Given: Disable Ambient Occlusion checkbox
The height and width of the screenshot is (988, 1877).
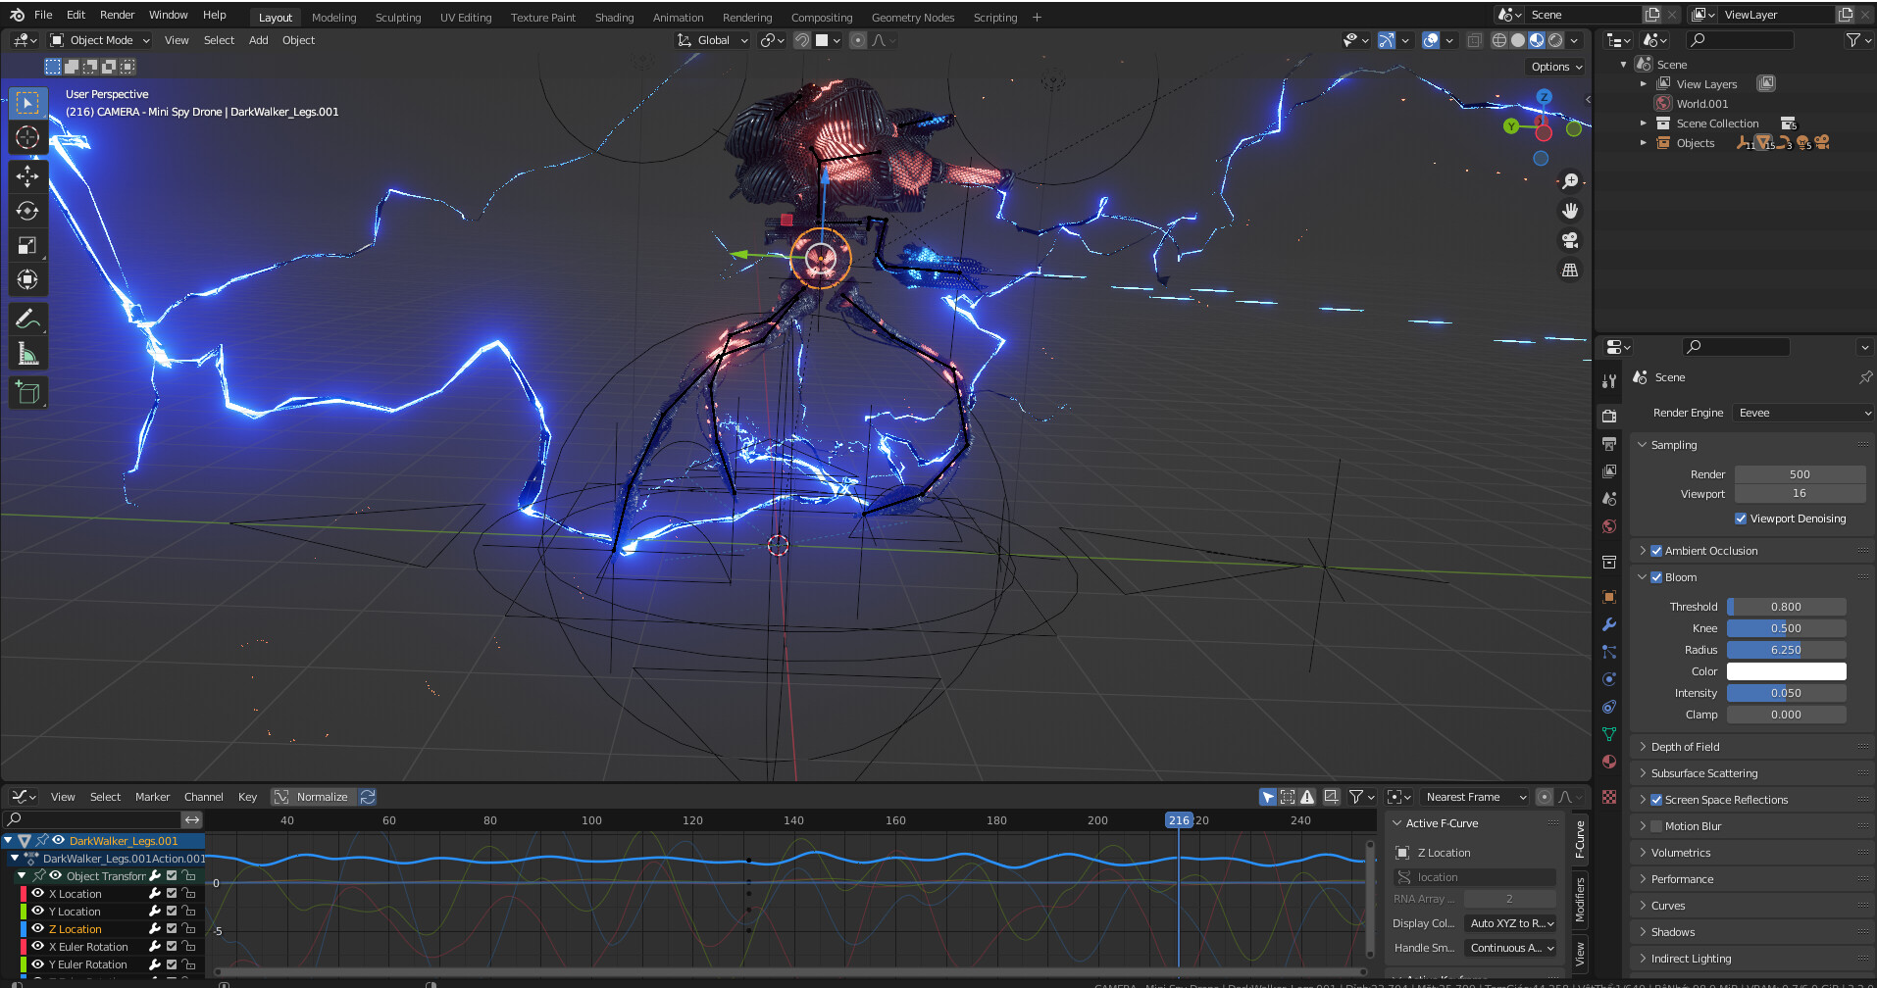Looking at the screenshot, I should pyautogui.click(x=1656, y=551).
